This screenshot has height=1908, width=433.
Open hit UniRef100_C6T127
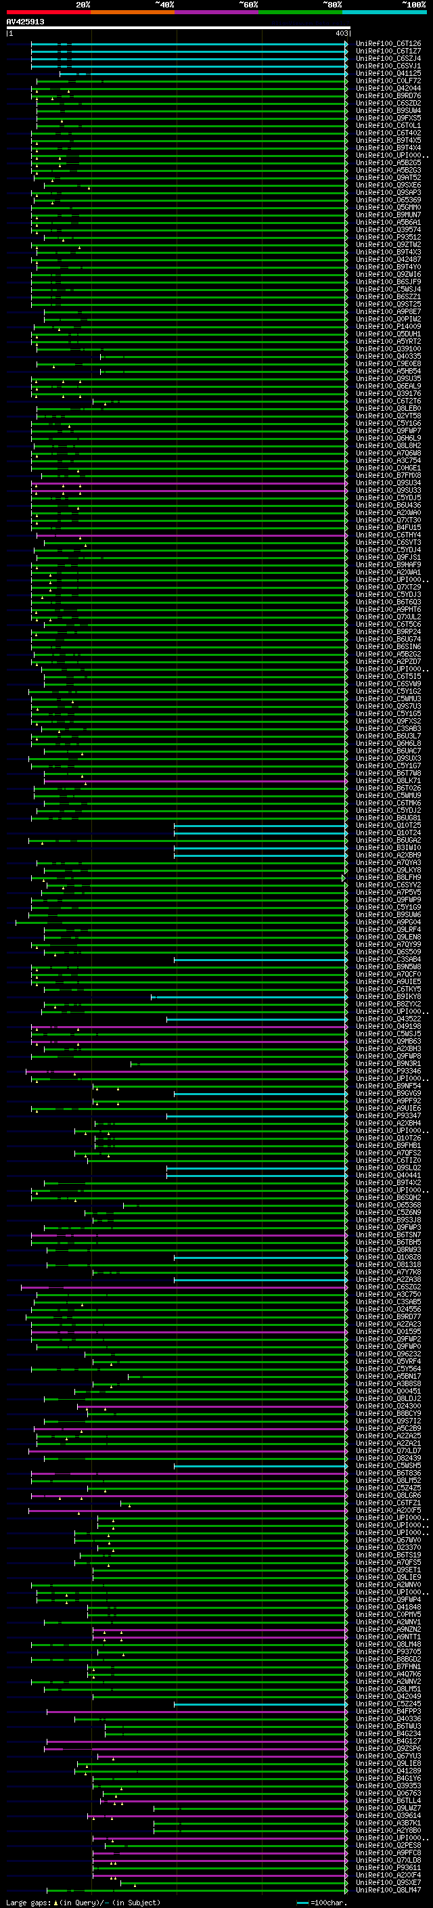click(x=388, y=52)
